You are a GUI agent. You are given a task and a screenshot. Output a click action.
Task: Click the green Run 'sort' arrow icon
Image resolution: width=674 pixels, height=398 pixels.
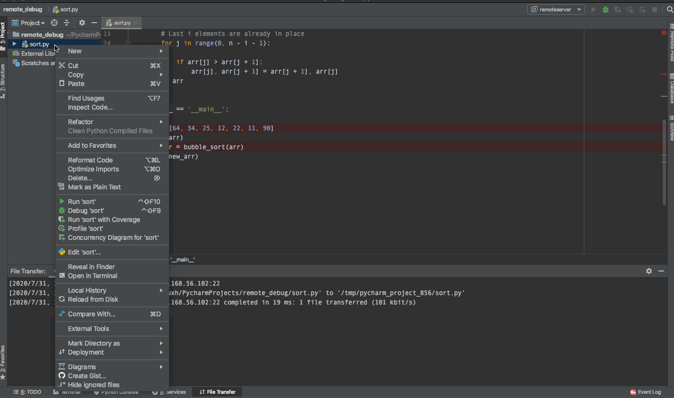62,202
